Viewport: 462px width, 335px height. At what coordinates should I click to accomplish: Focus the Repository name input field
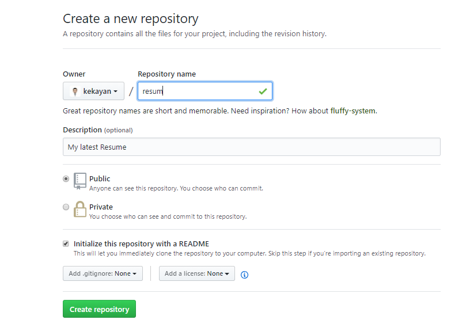(x=205, y=91)
